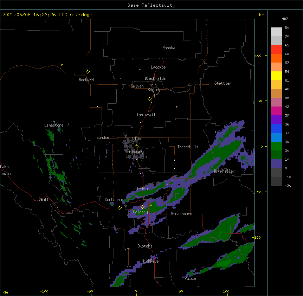Click the yellow diamond marker near Cochrane

[x=120, y=207]
